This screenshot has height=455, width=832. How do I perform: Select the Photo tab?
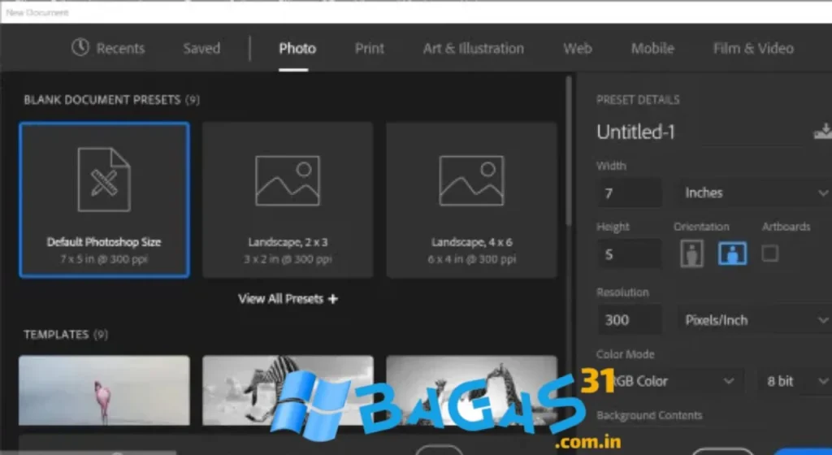pyautogui.click(x=297, y=48)
